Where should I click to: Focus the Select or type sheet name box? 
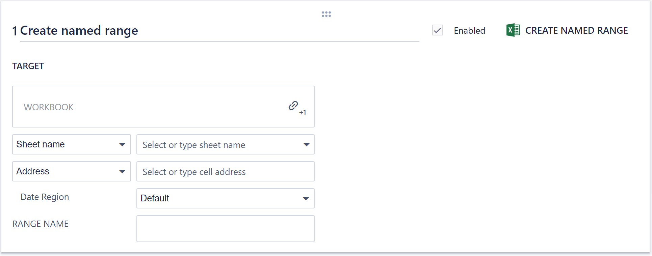219,145
